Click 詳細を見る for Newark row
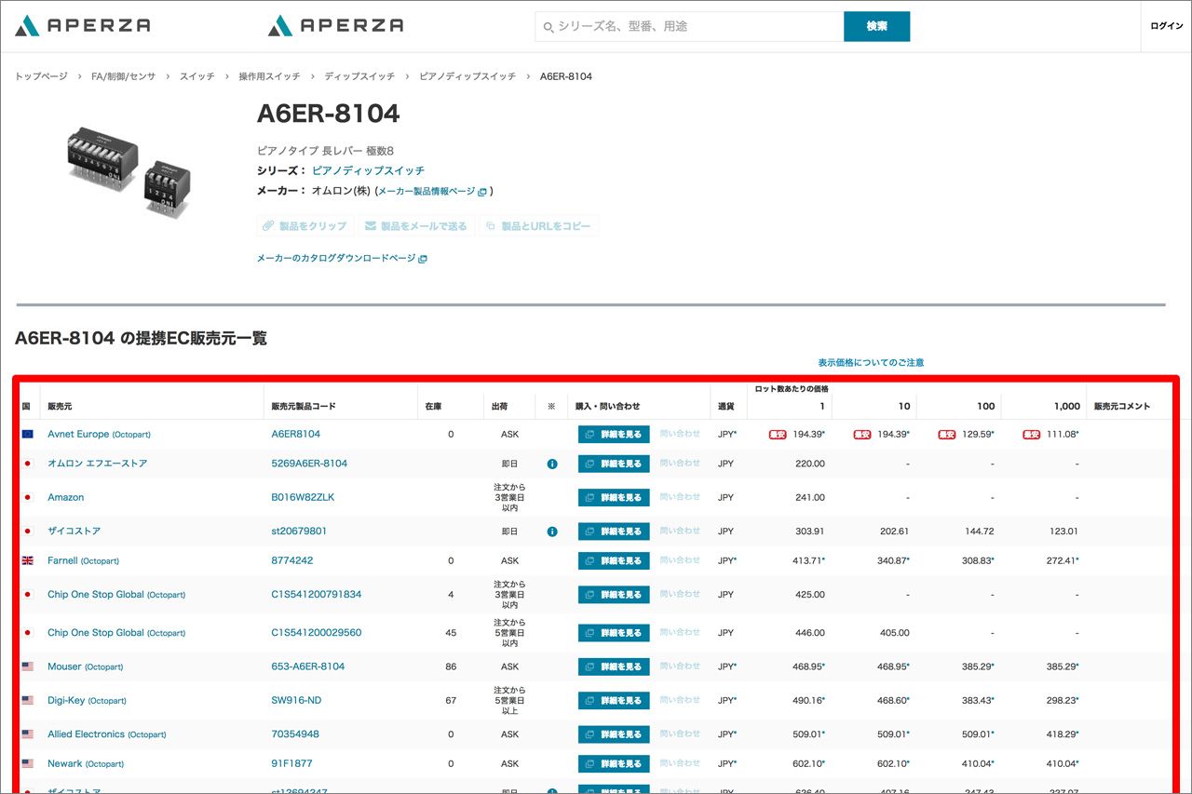Image resolution: width=1192 pixels, height=794 pixels. coord(614,763)
